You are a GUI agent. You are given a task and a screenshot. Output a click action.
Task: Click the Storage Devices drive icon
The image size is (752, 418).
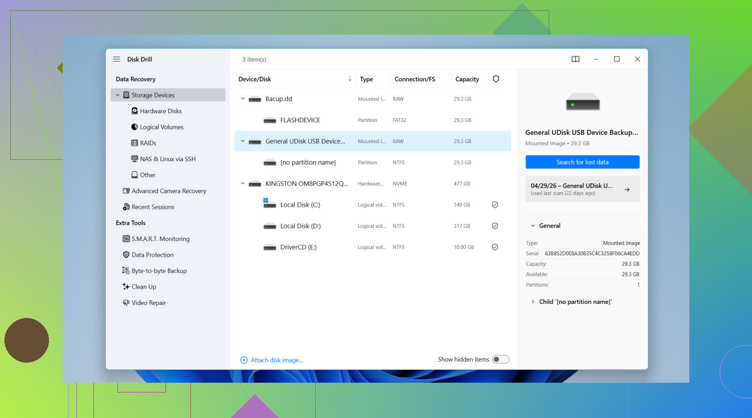click(126, 95)
